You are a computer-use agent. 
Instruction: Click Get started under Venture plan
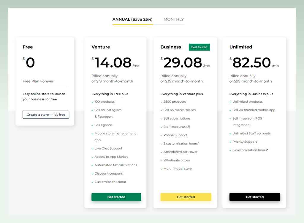point(116,197)
